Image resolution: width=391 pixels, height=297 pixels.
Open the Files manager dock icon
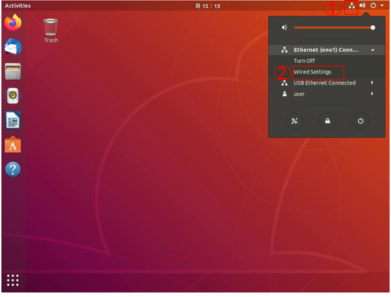(x=13, y=71)
